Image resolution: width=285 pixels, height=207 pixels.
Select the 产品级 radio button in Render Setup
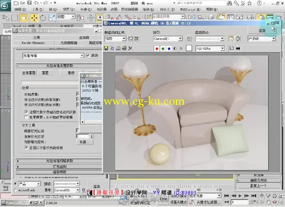pos(16,184)
